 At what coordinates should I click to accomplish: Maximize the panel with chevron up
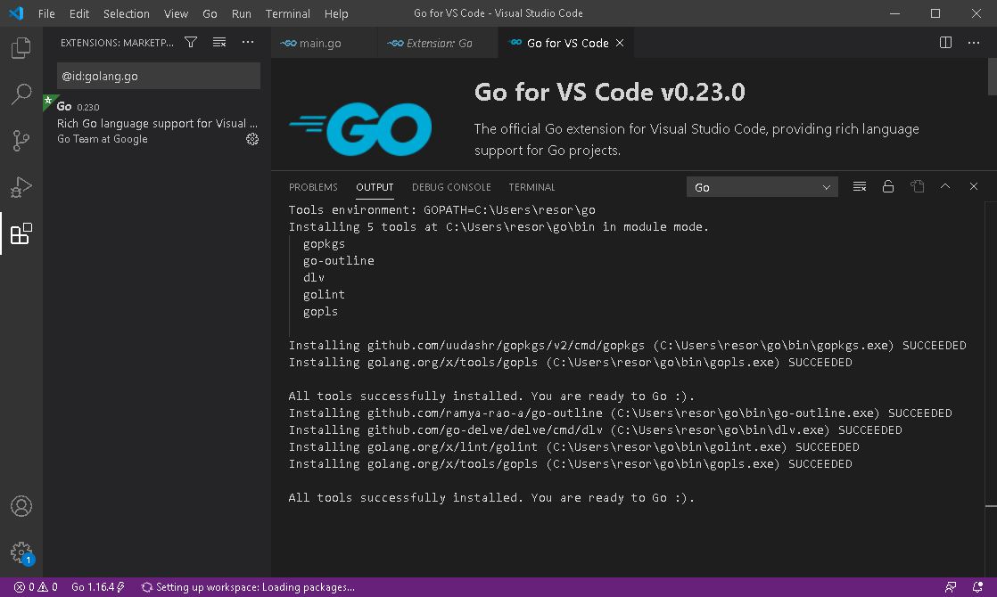click(945, 187)
